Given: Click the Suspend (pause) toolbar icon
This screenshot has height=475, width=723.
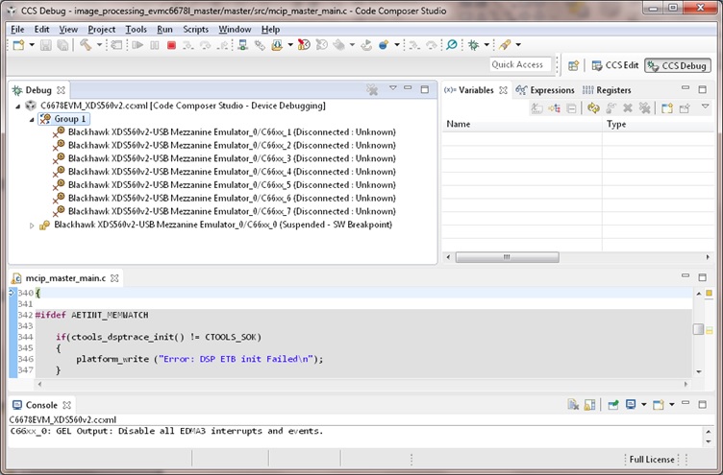Looking at the screenshot, I should tap(155, 45).
